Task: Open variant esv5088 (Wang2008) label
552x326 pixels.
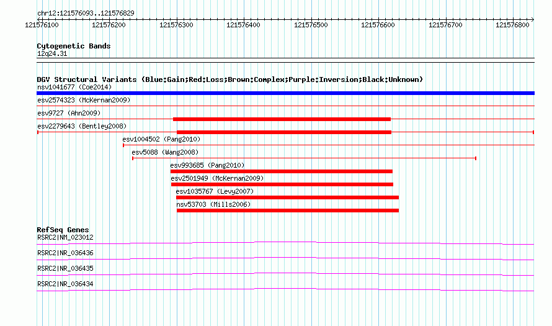Action: pyautogui.click(x=165, y=152)
